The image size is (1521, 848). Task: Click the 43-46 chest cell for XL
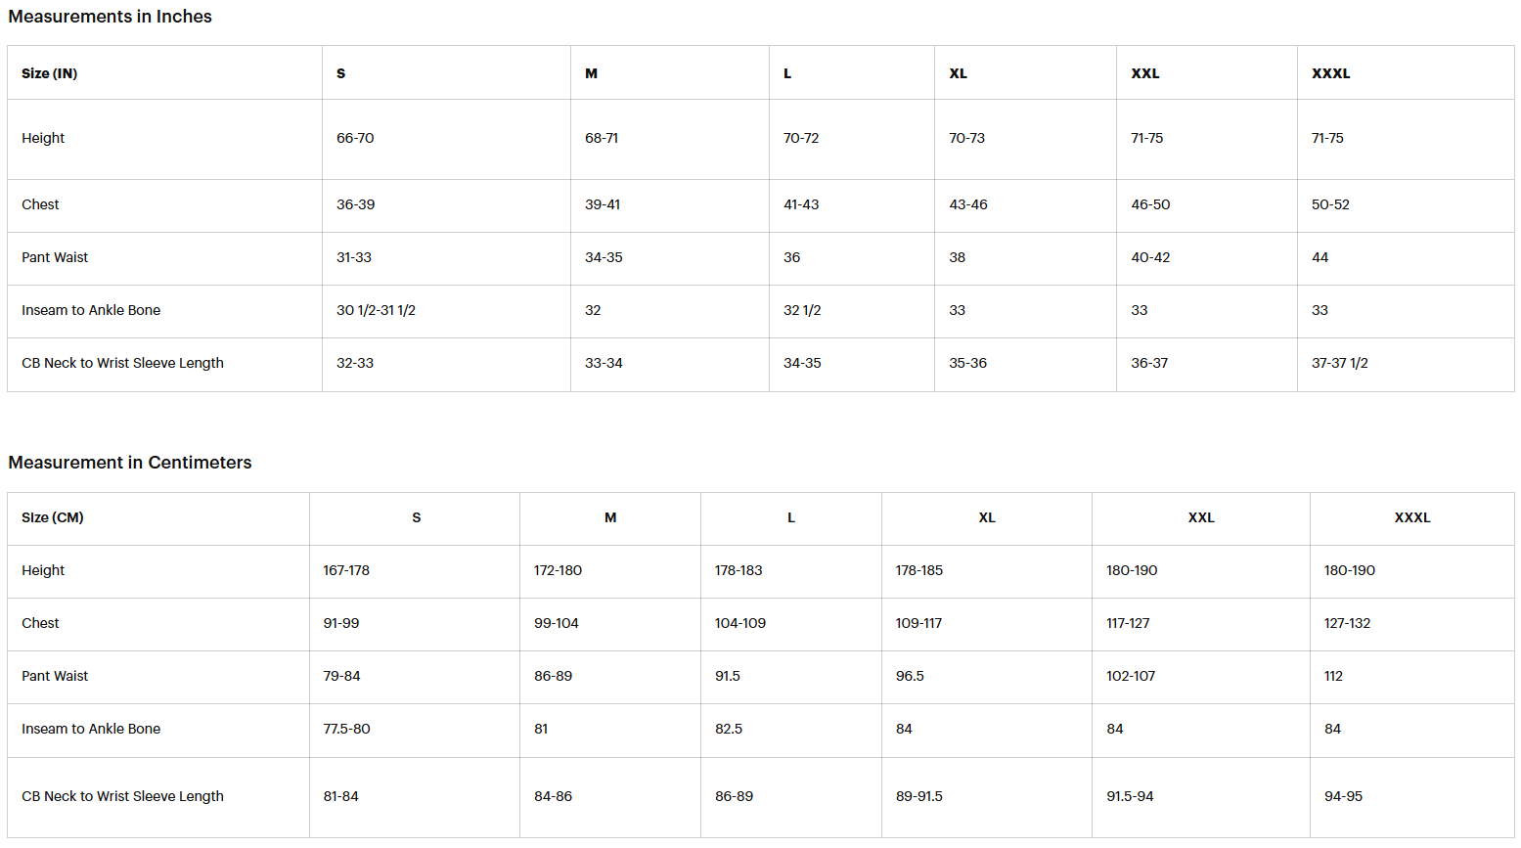click(x=1025, y=205)
